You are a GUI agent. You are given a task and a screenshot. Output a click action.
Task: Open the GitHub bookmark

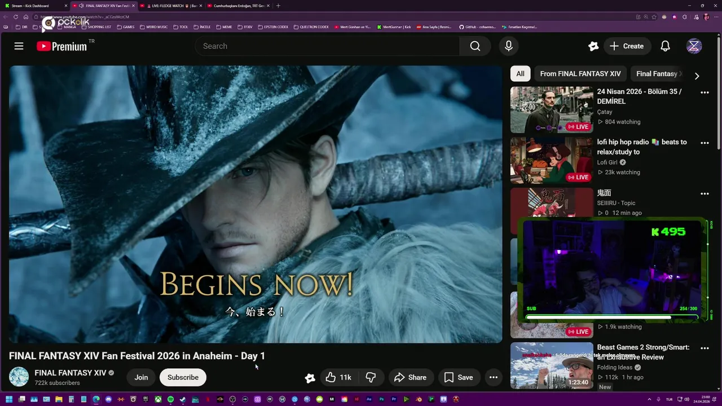[x=477, y=27]
